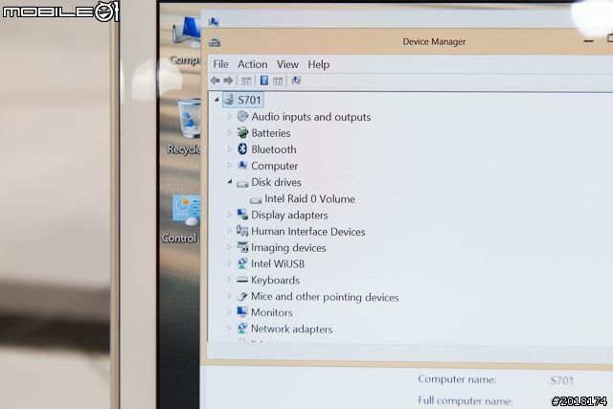Click the Mice and pointing devices icon
The height and width of the screenshot is (409, 613).
242,296
